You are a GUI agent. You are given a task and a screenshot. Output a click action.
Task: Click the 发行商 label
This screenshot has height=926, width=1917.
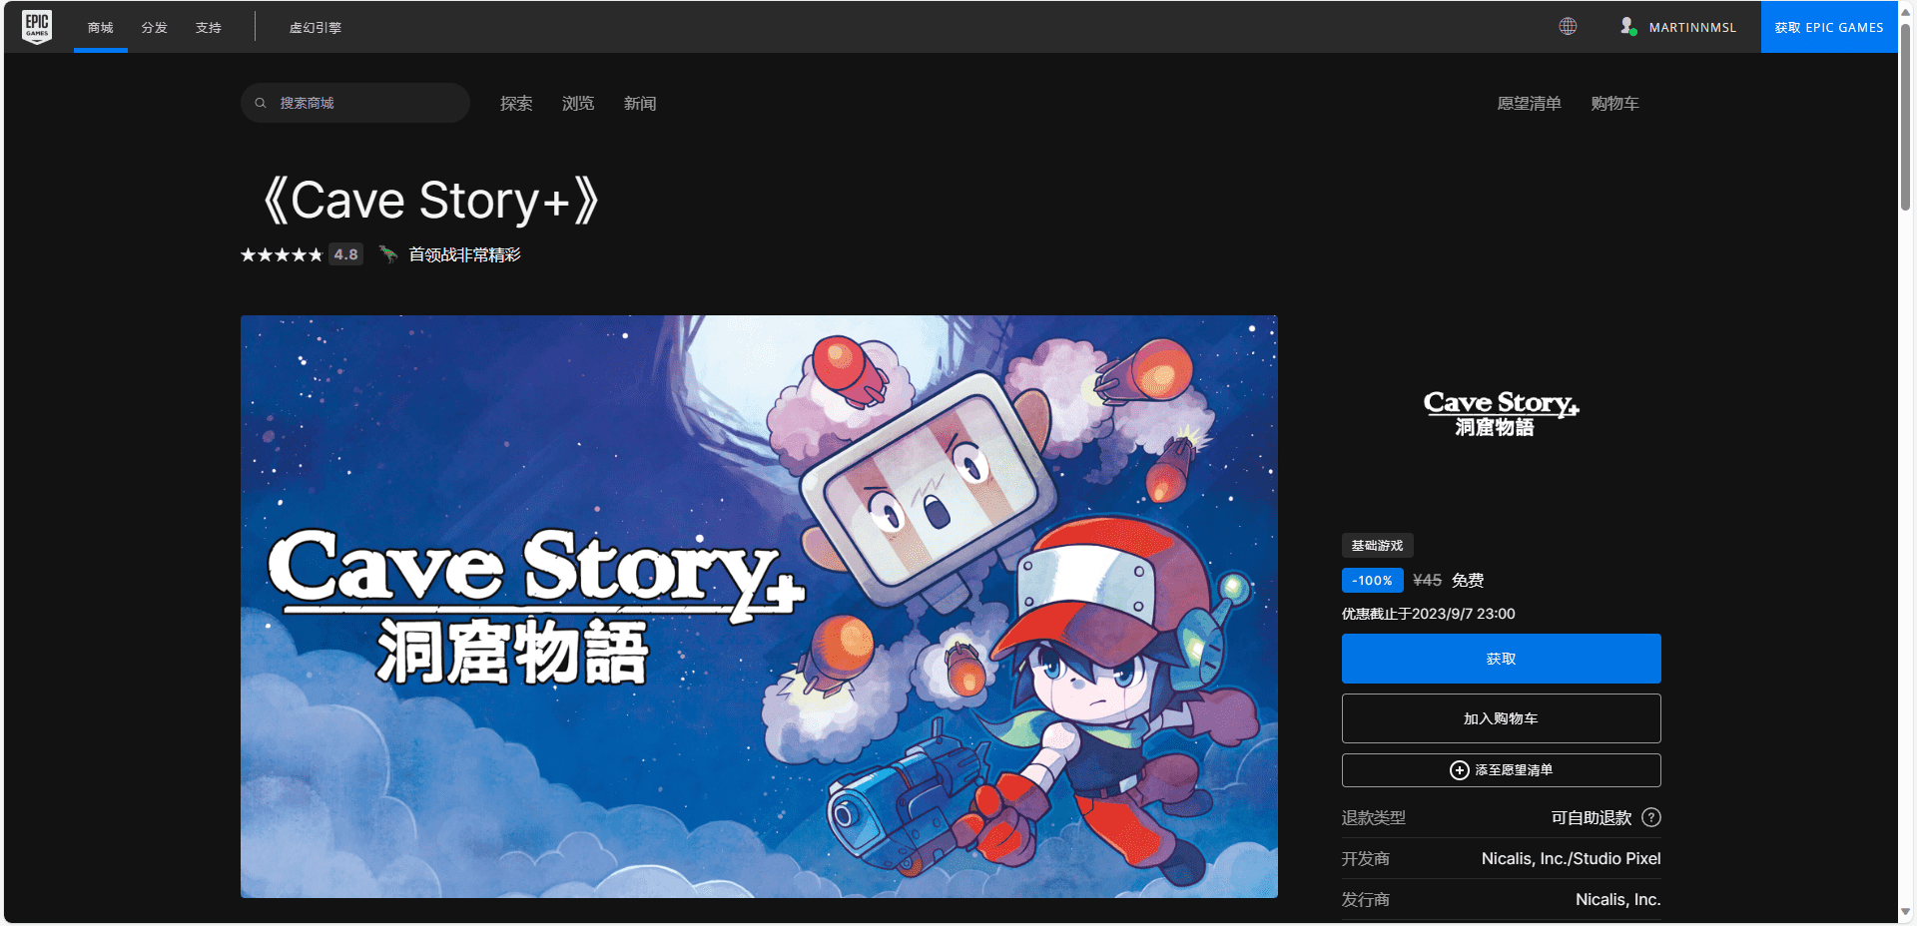[1365, 899]
